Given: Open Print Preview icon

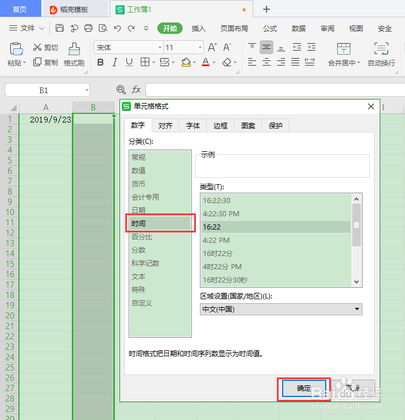Looking at the screenshot, I should click(103, 28).
